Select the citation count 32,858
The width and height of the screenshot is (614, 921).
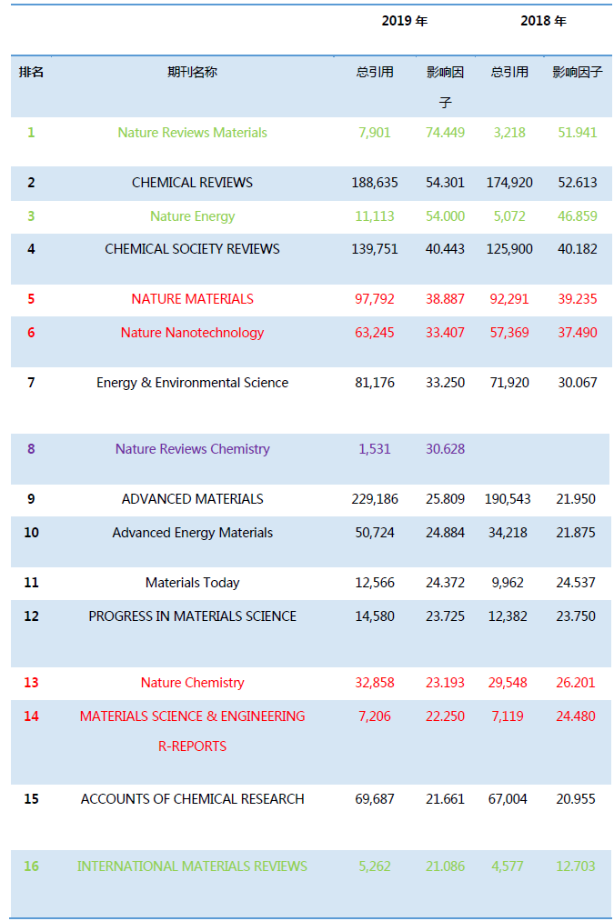tap(374, 683)
